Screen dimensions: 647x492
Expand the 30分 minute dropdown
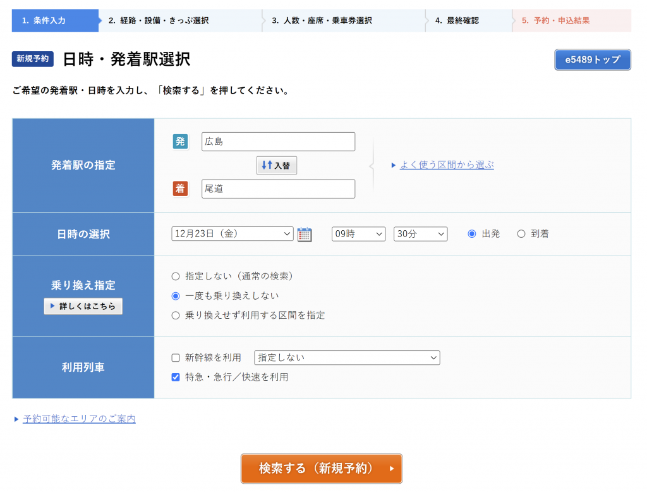click(x=420, y=234)
